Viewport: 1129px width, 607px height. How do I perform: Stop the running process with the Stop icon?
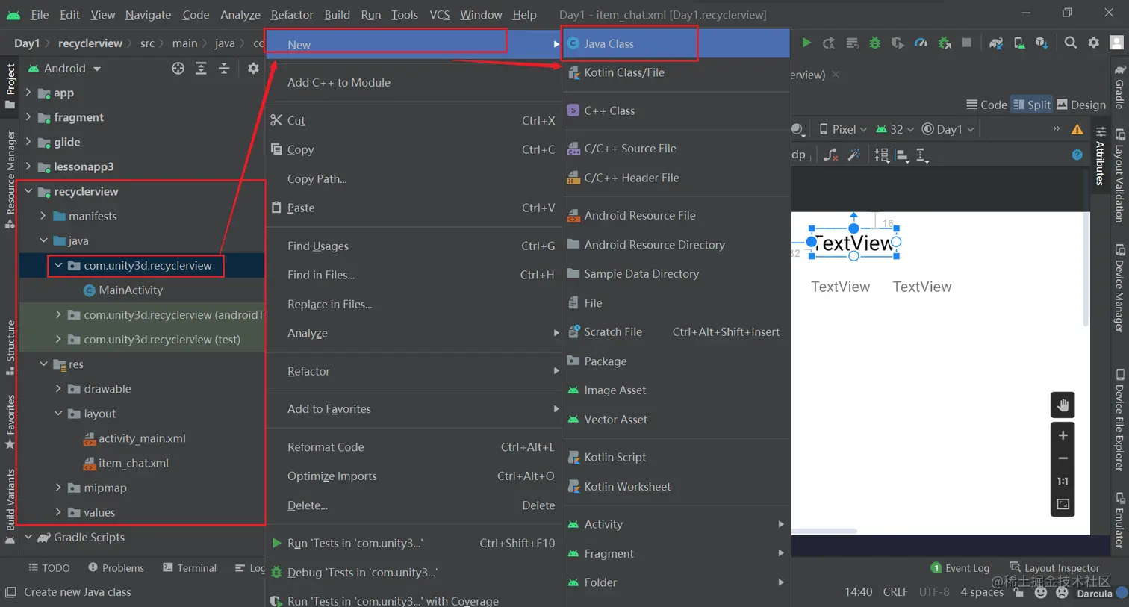pyautogui.click(x=967, y=43)
